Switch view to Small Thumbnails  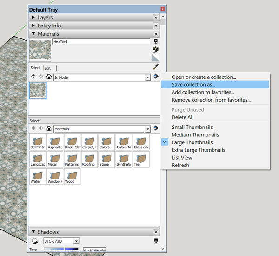(x=192, y=127)
